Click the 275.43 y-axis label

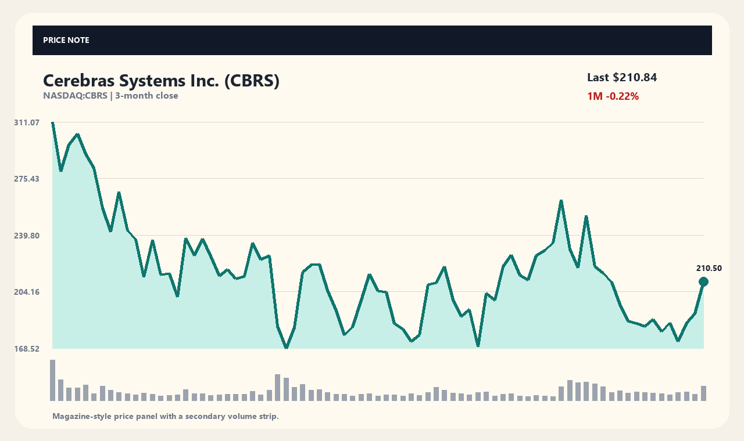(27, 179)
